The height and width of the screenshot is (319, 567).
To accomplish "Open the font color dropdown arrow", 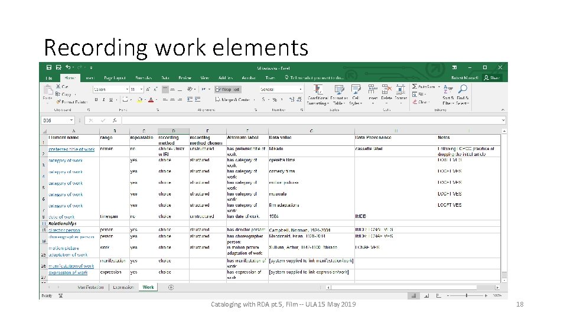I will point(156,99).
